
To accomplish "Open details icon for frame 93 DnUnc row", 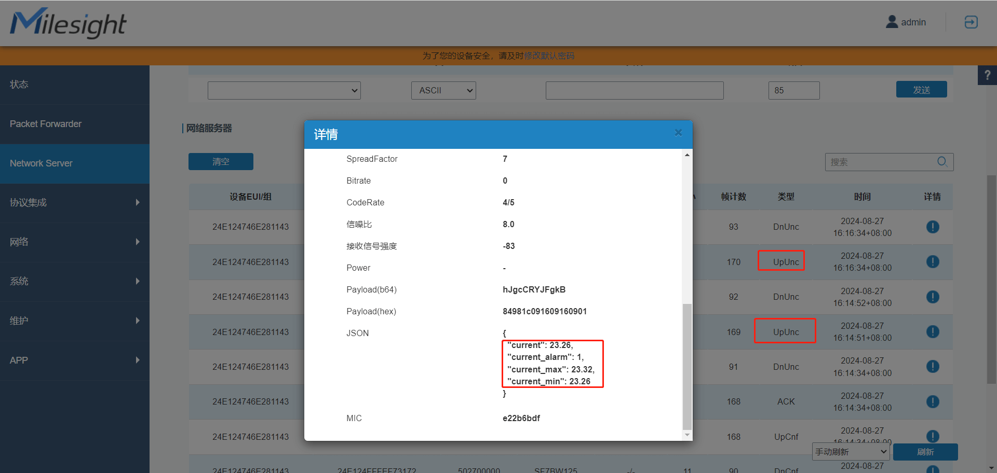I will (932, 227).
